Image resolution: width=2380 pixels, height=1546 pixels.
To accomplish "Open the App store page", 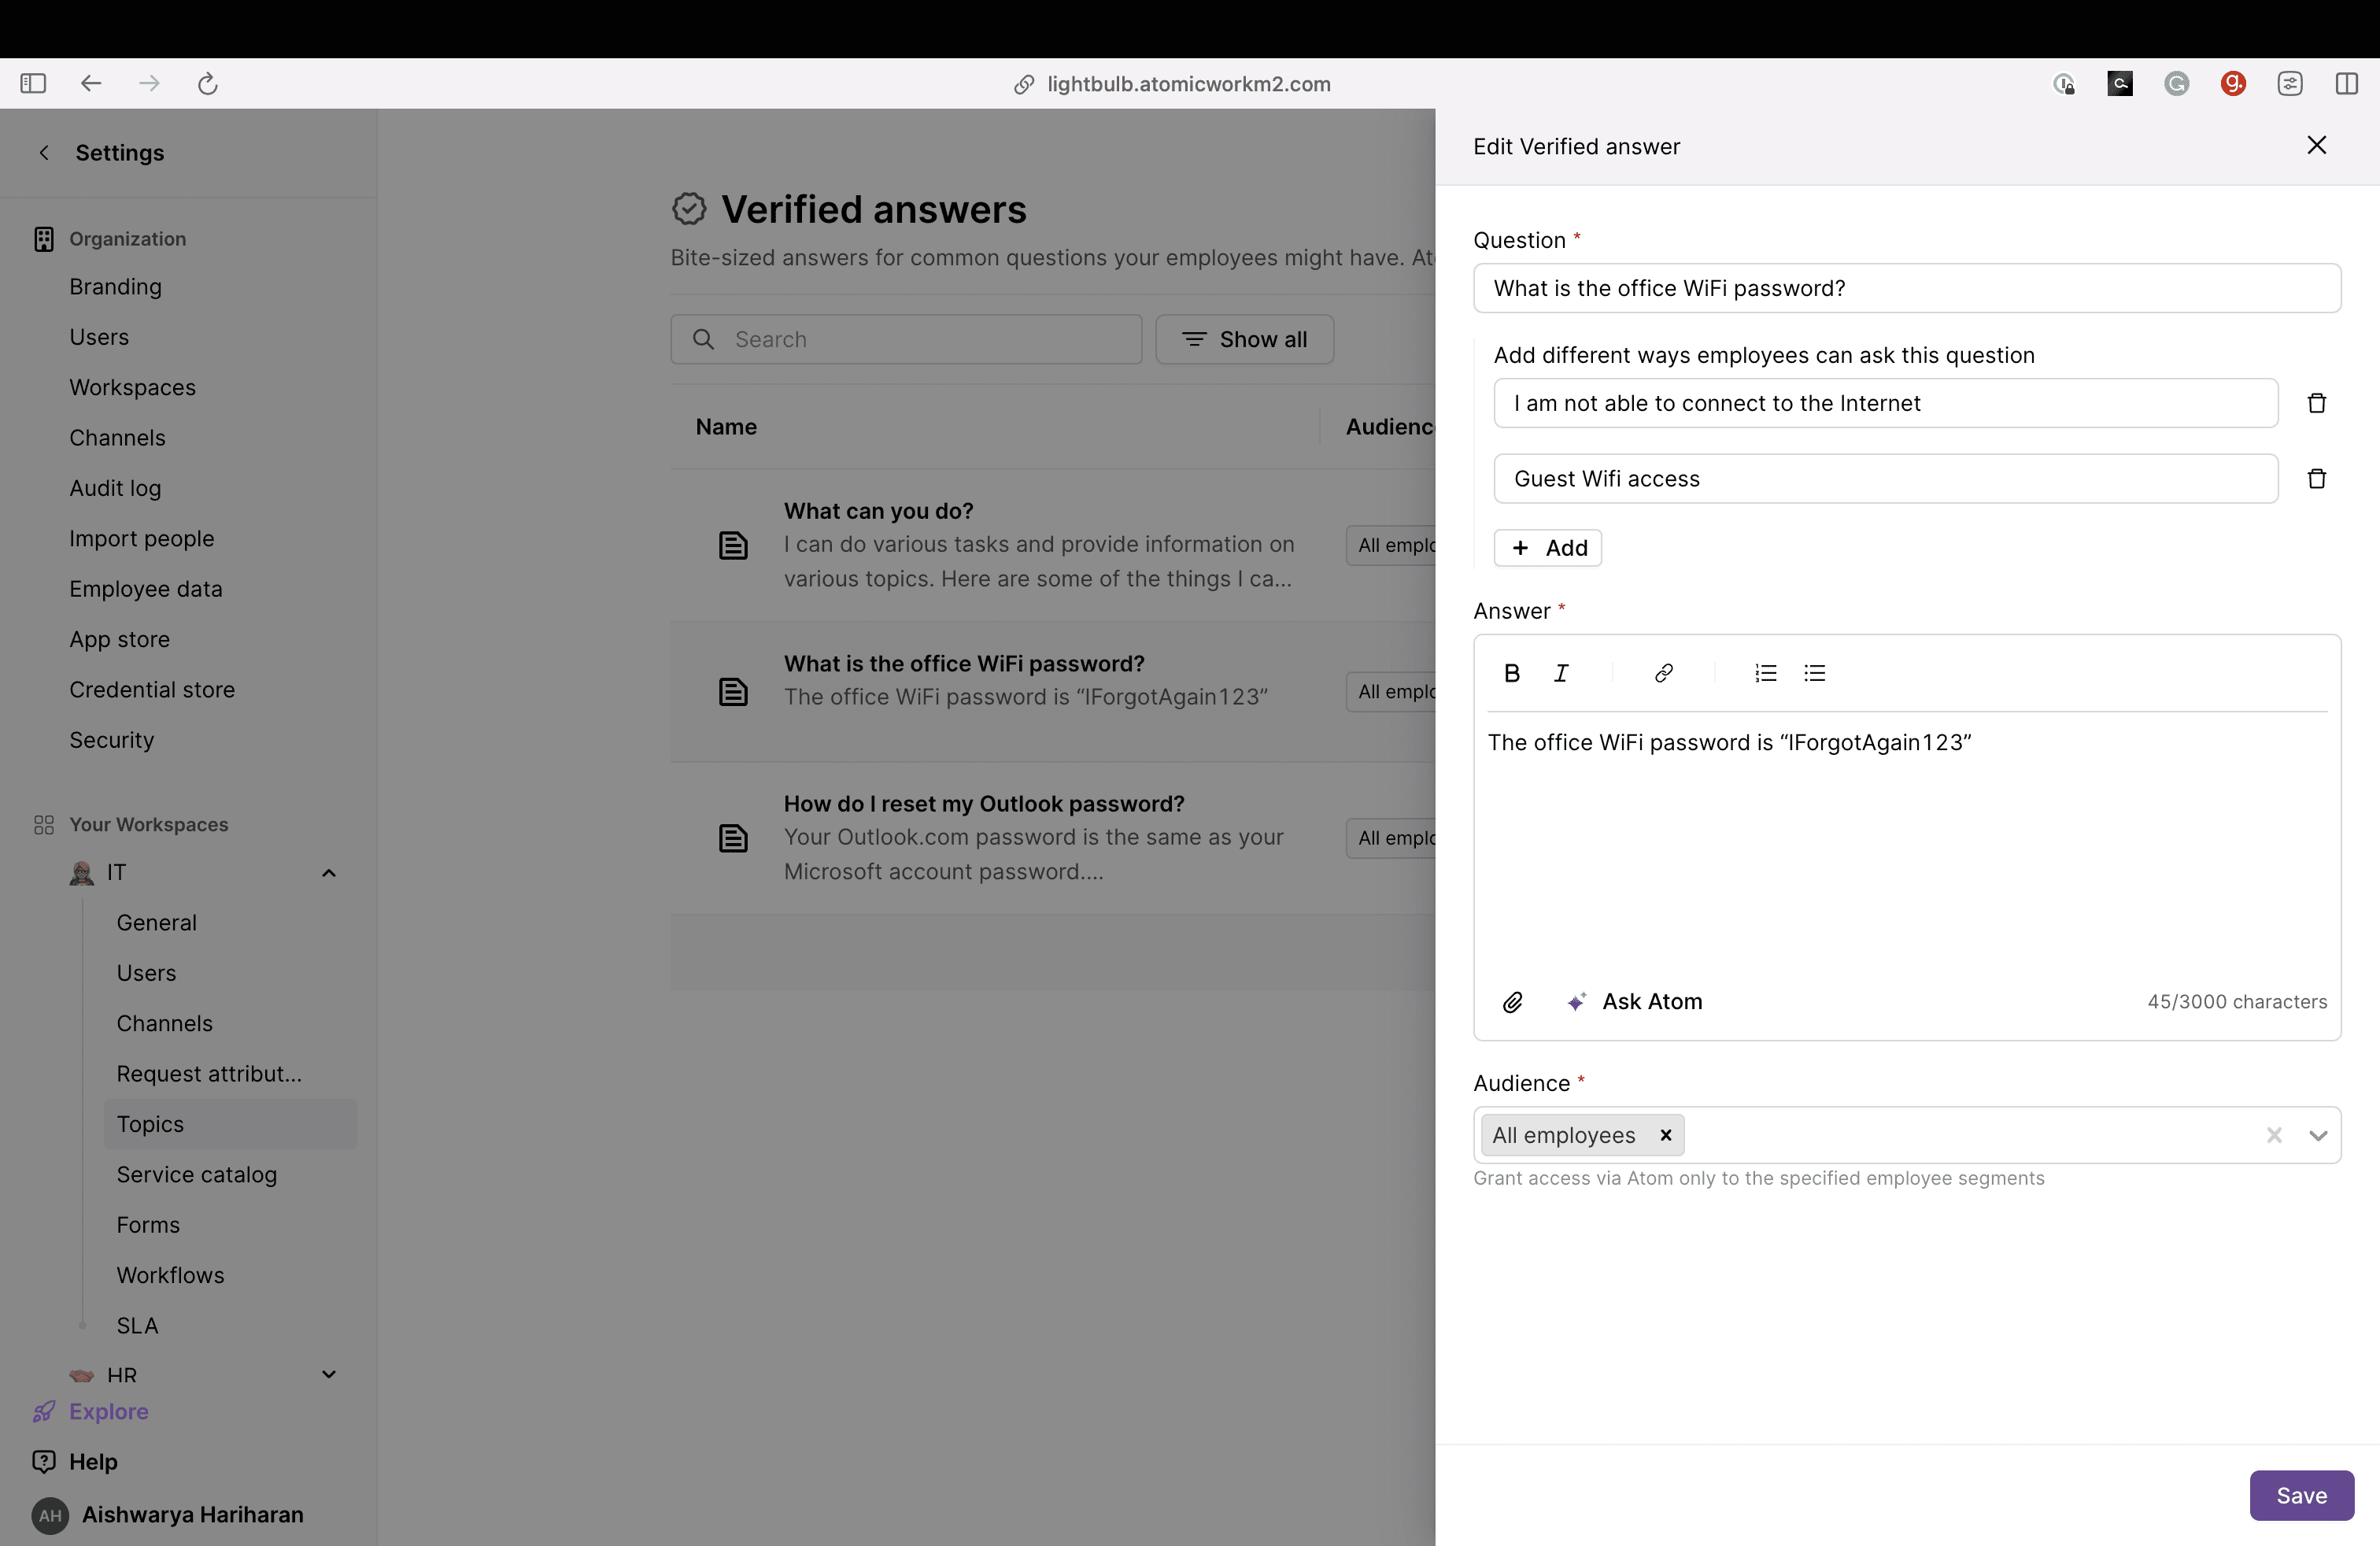I will tap(120, 640).
